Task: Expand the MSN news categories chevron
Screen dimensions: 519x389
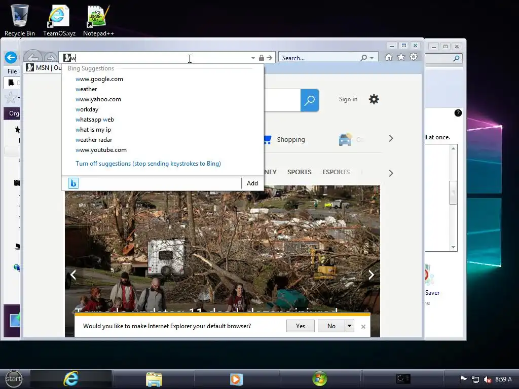Action: [391, 173]
